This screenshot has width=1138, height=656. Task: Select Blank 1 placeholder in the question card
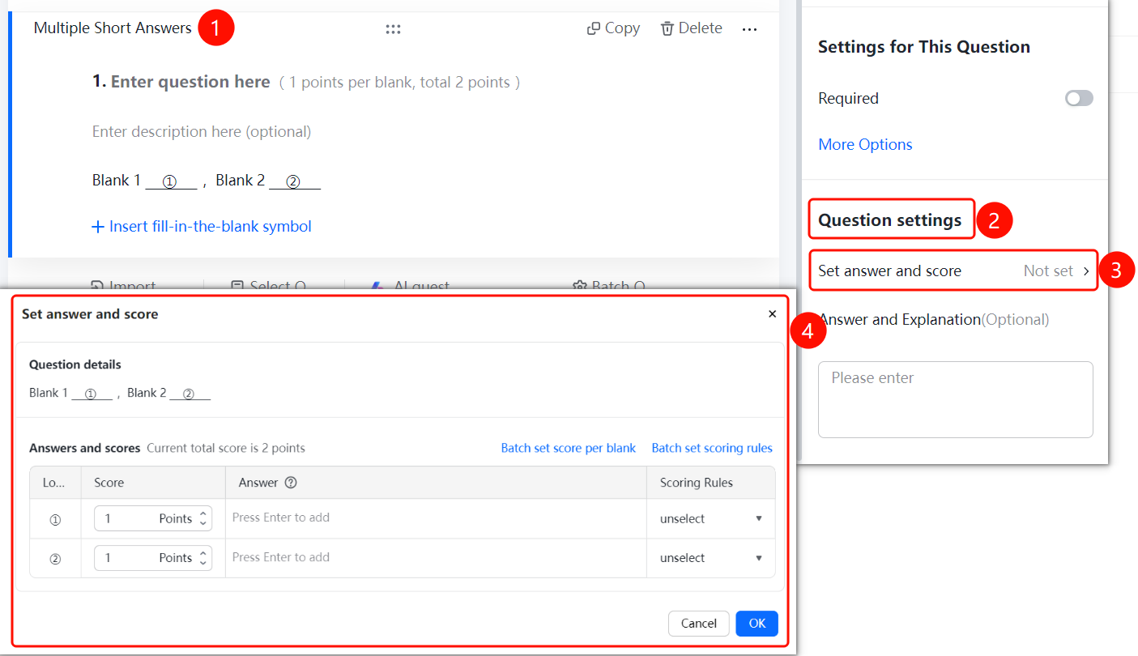coord(171,181)
